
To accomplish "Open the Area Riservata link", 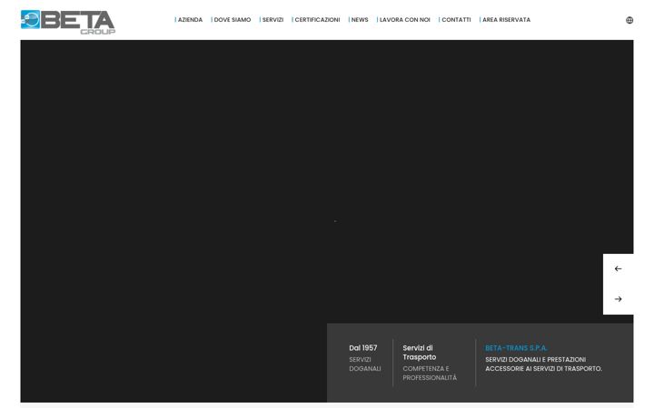I will [x=505, y=20].
